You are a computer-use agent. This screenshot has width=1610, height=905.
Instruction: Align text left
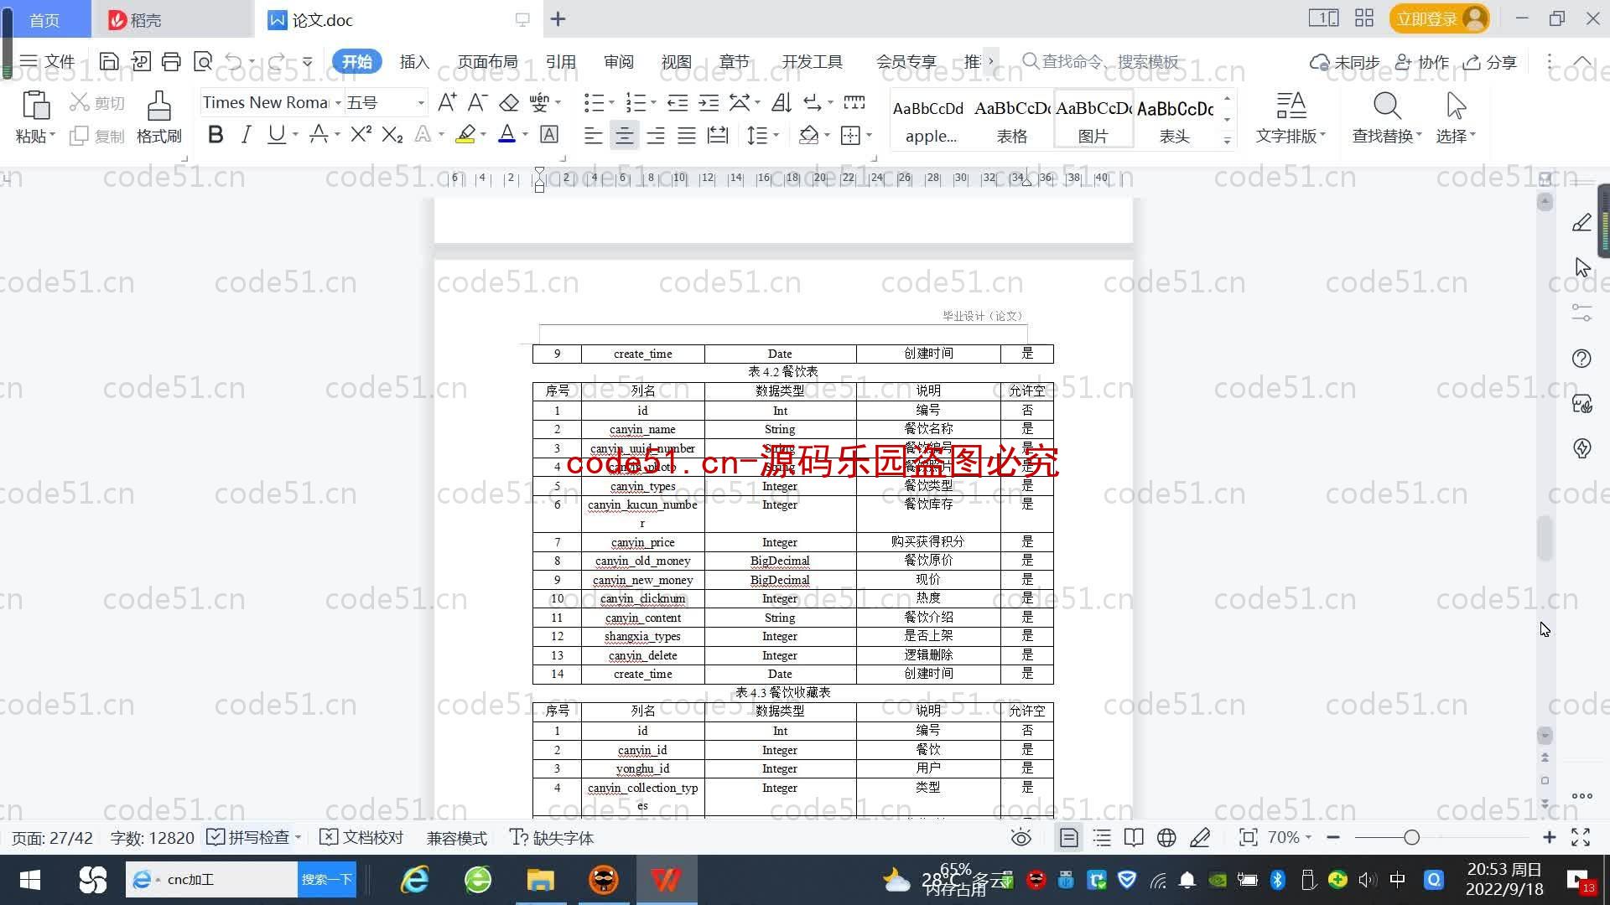click(593, 135)
